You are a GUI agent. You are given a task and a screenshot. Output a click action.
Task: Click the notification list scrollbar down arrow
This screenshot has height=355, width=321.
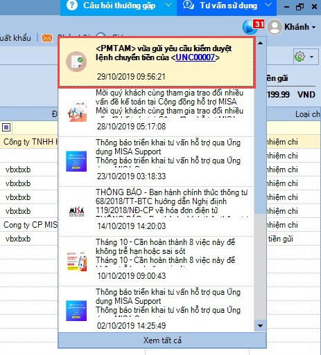click(x=260, y=326)
